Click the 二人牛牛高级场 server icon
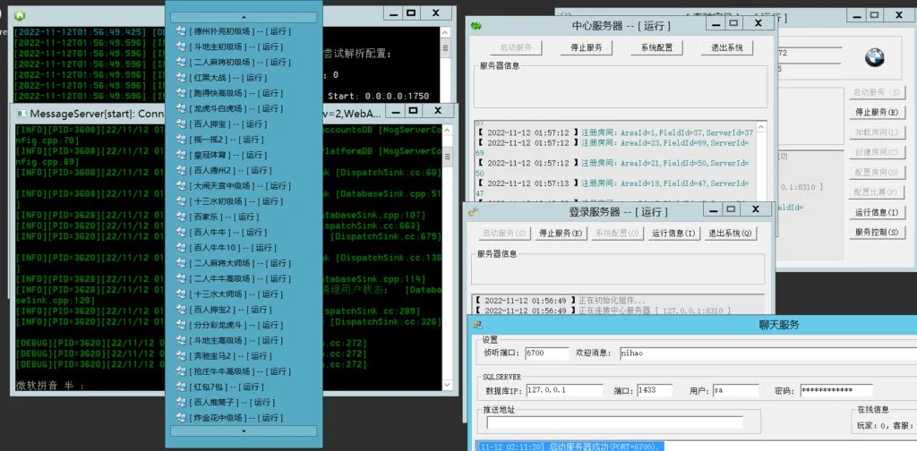 pos(181,278)
